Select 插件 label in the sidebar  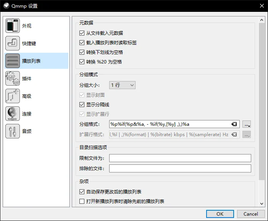(x=27, y=79)
